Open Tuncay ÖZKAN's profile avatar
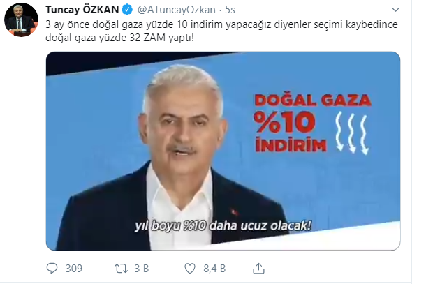The height and width of the screenshot is (284, 426). (21, 20)
